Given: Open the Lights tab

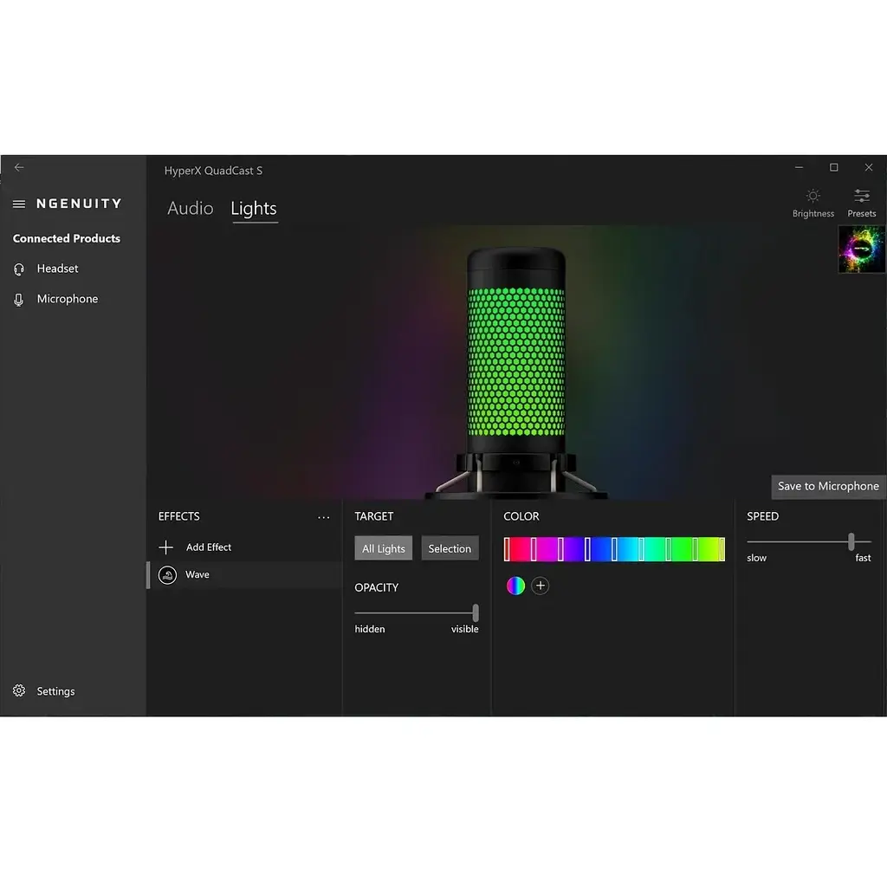Looking at the screenshot, I should pyautogui.click(x=254, y=208).
